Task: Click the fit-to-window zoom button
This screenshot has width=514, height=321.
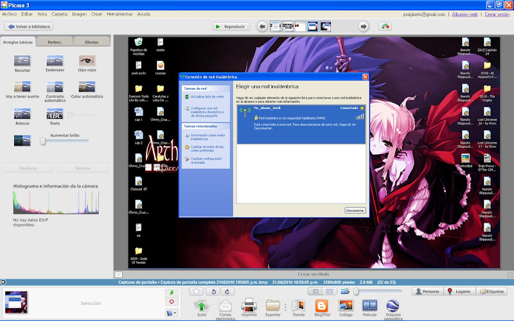Action: coord(315,291)
